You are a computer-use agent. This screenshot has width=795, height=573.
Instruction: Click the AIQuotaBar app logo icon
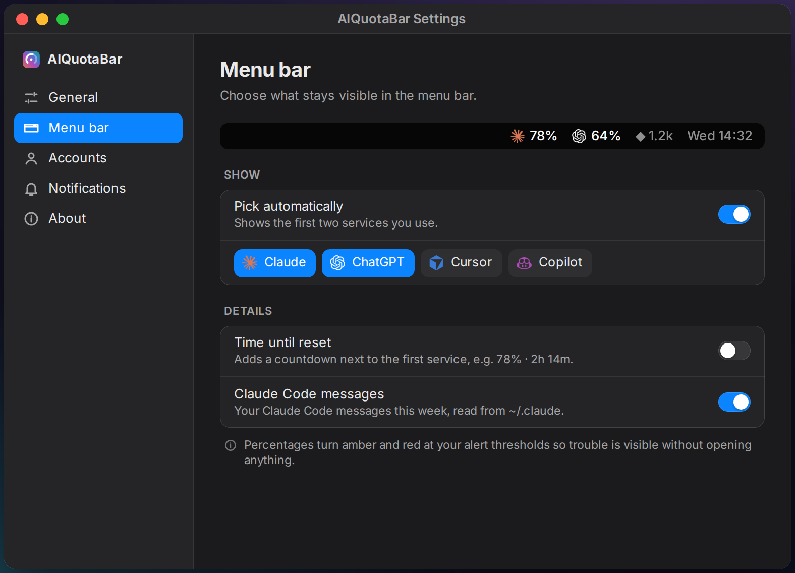[x=31, y=60]
